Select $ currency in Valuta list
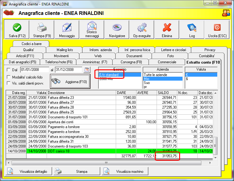Screen dimensions: 234x181 click(x=201, y=79)
